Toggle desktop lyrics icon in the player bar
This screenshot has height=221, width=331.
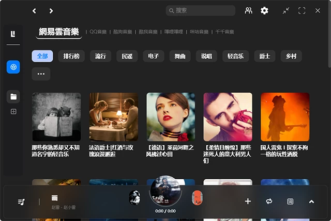290,201
